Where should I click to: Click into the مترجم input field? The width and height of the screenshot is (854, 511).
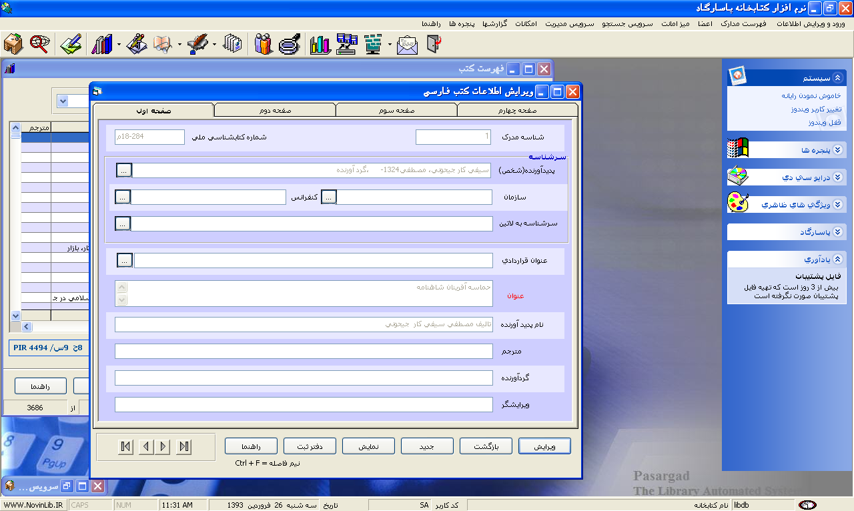303,351
